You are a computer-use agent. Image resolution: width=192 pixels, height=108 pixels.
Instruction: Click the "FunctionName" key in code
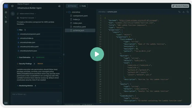pyautogui.click(x=126, y=39)
